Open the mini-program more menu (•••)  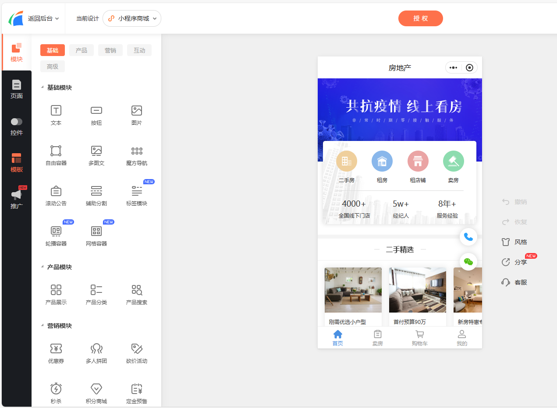point(454,67)
